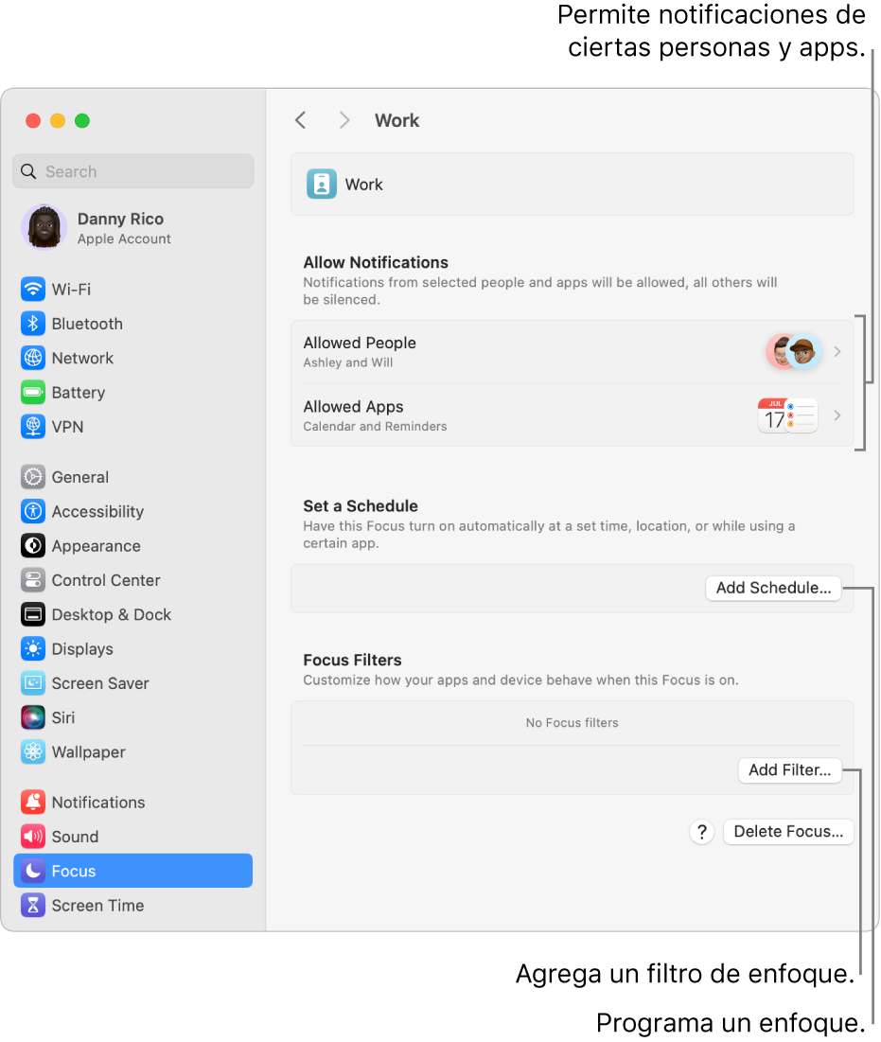Click the Work focus badge icon
This screenshot has width=881, height=1042.
click(x=322, y=185)
